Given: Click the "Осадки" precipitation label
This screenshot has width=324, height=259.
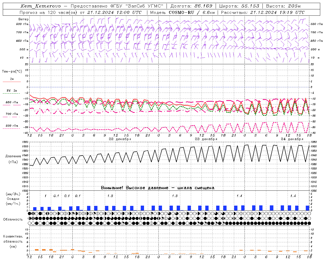Looking at the screenshot, I should 13,199.
